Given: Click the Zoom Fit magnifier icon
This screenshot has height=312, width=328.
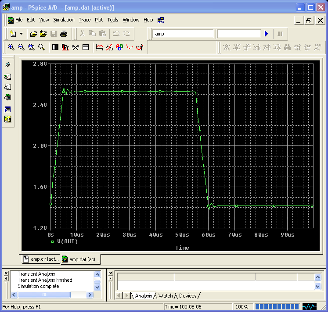Looking at the screenshot, I should pos(41,47).
